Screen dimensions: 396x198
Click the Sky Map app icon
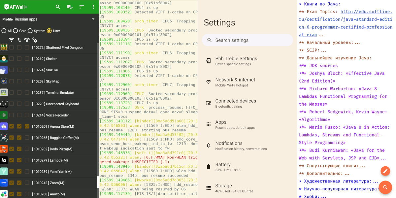click(4, 81)
